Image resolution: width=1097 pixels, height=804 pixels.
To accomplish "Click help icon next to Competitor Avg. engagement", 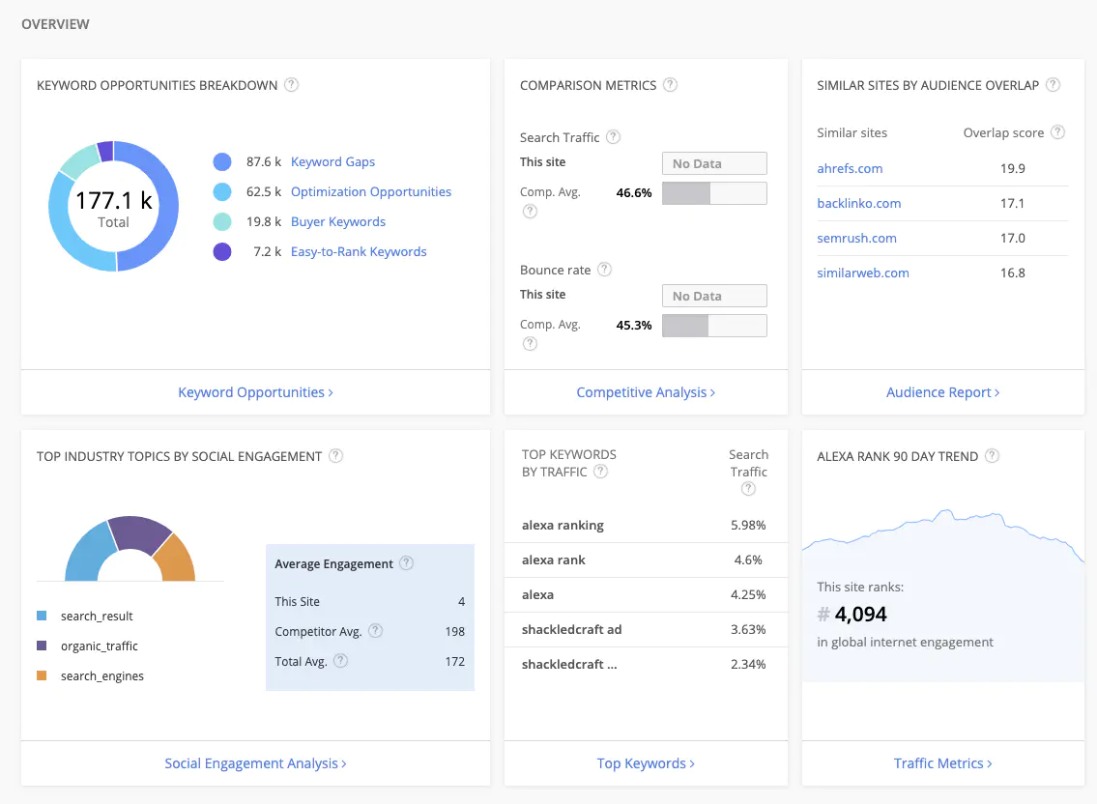I will [x=375, y=631].
